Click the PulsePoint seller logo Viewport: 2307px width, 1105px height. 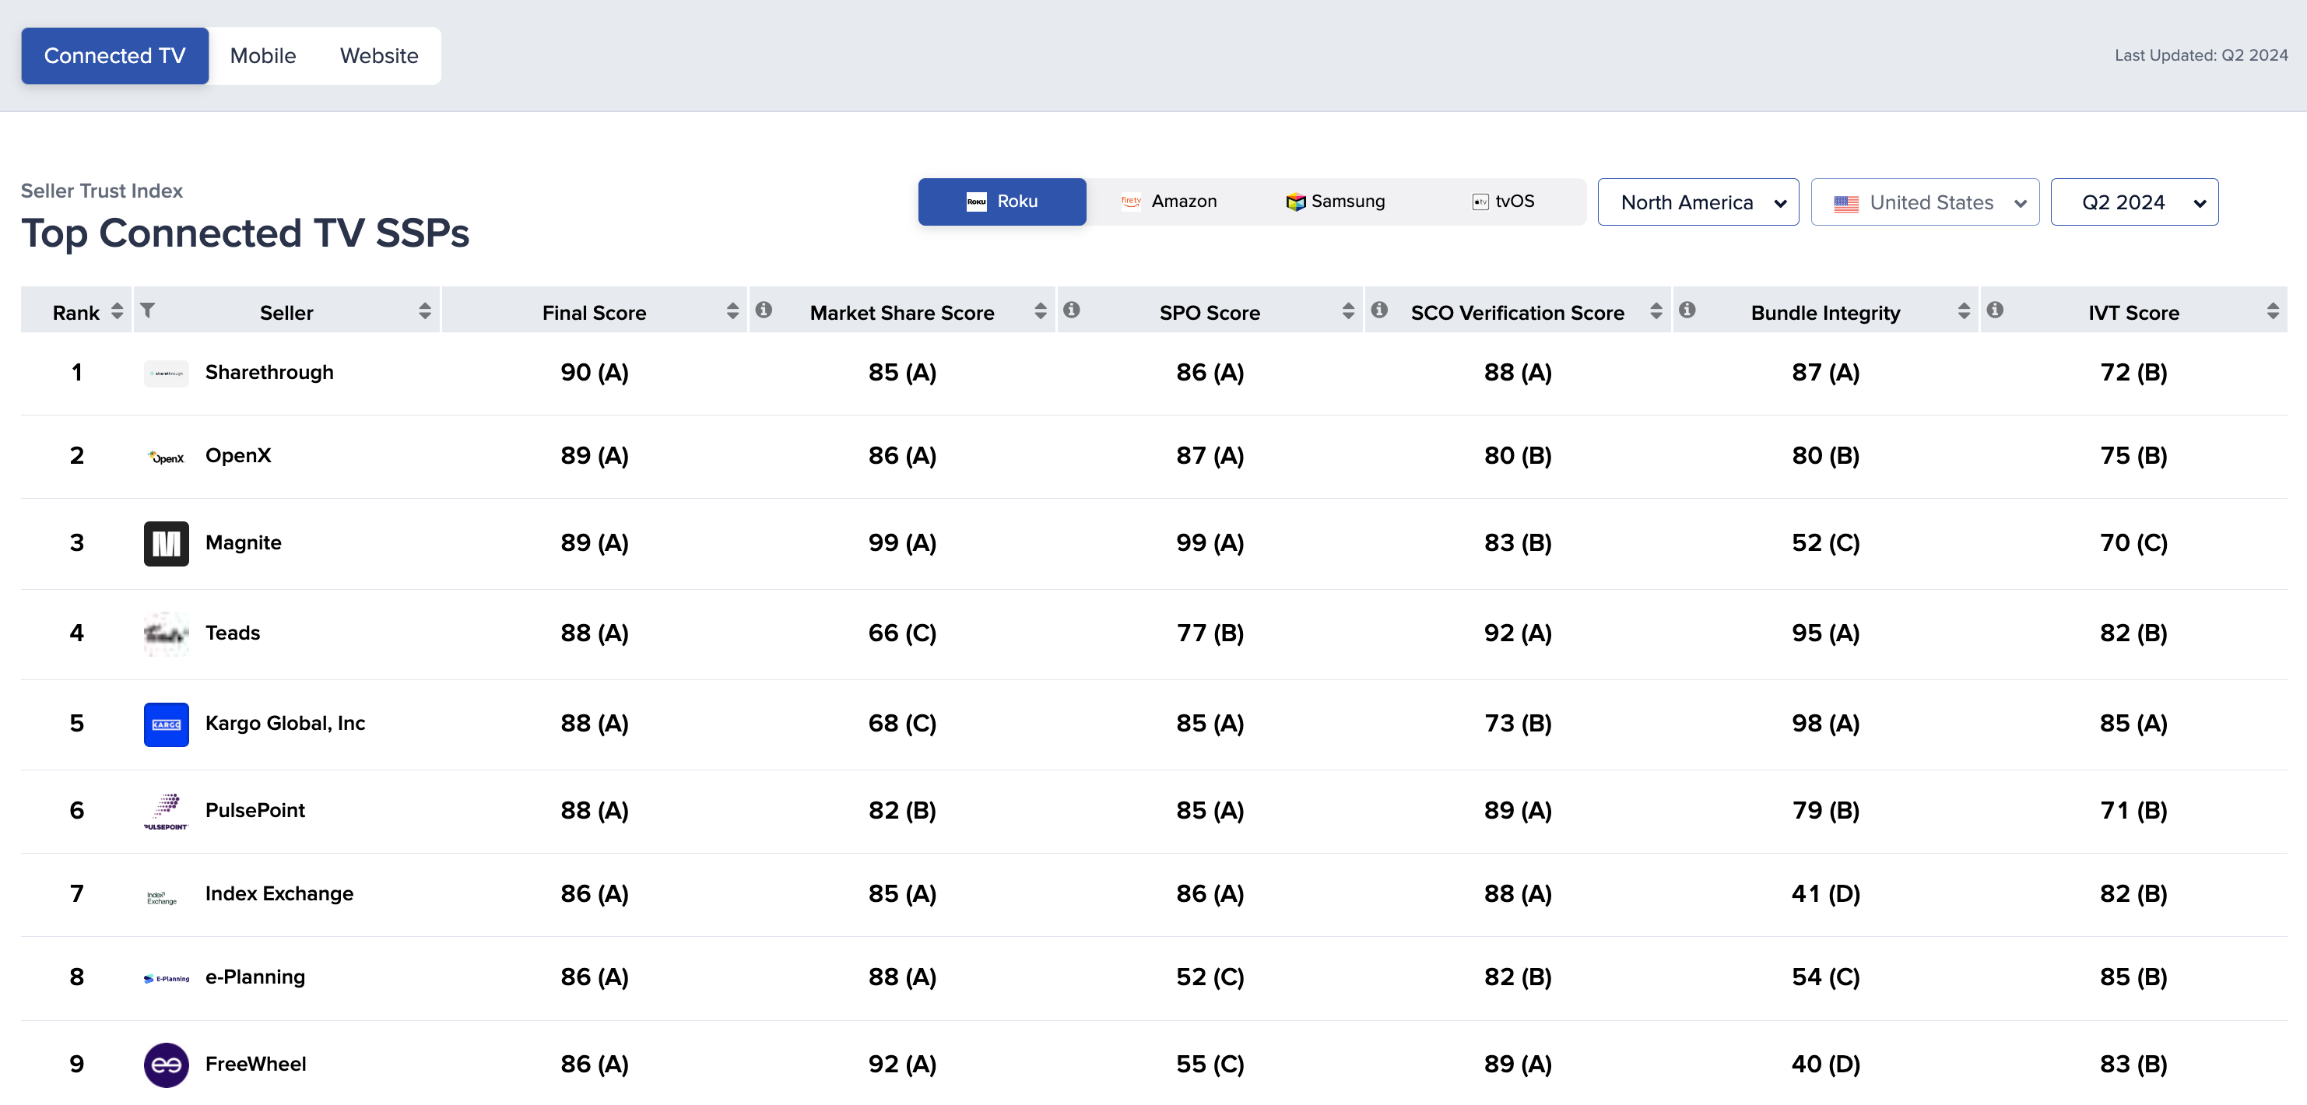[166, 810]
